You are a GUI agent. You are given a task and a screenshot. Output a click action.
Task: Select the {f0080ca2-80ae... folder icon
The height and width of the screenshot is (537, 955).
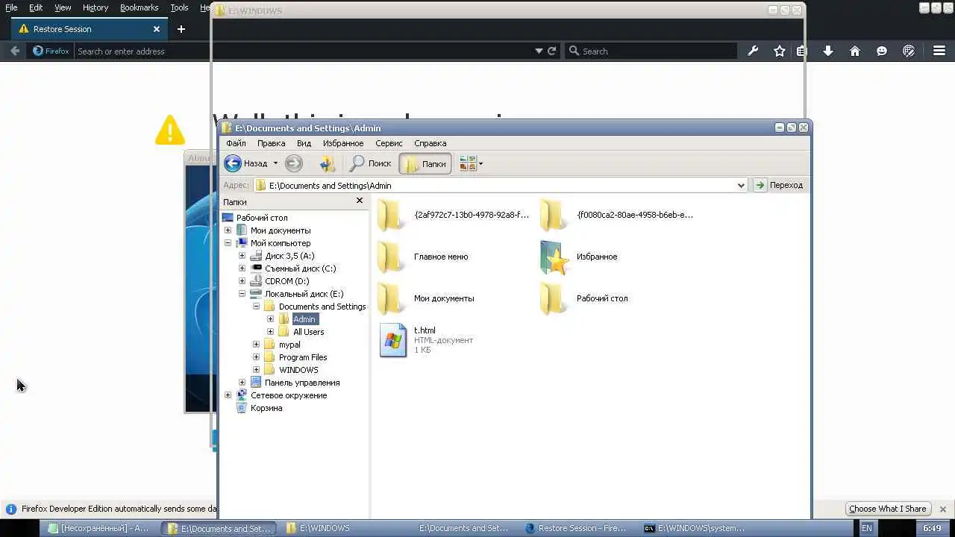[553, 216]
